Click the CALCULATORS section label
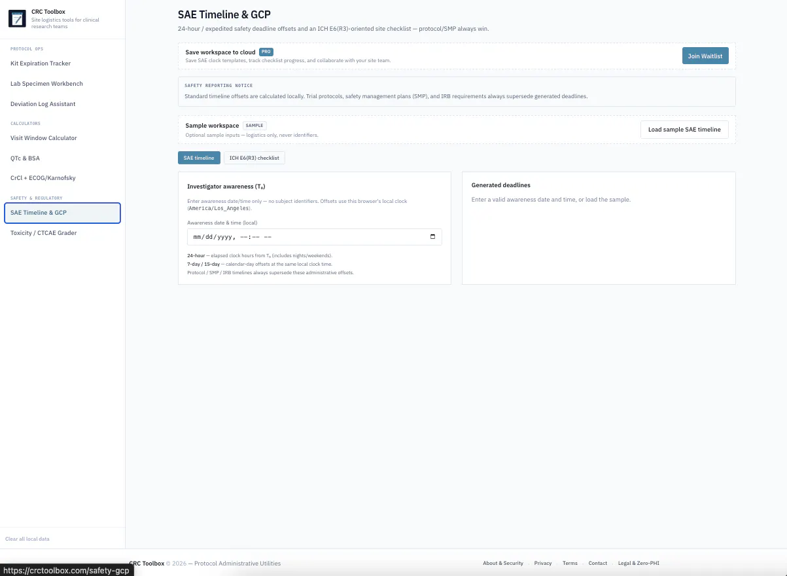The image size is (787, 576). click(26, 123)
